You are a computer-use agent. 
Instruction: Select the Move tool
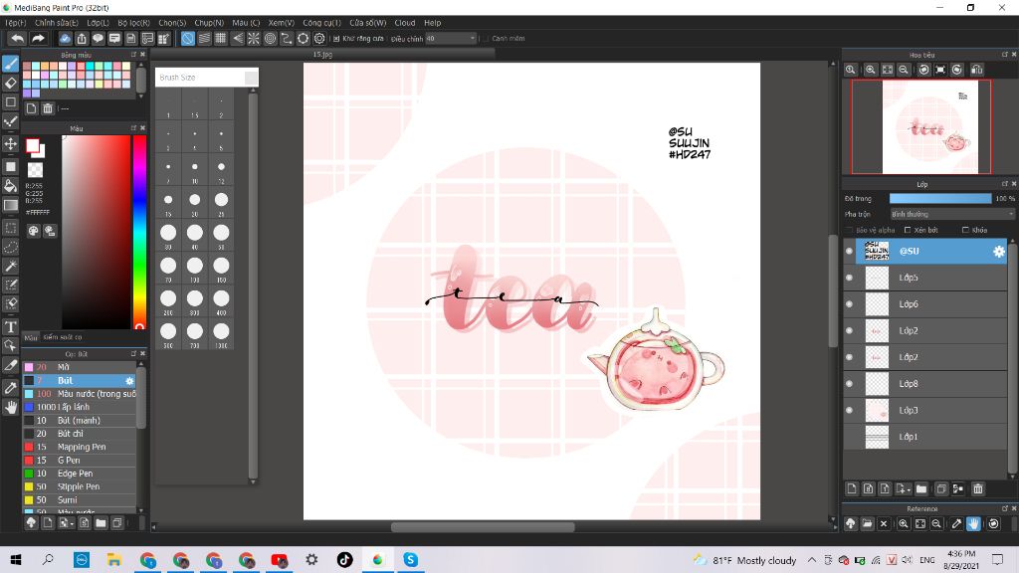pyautogui.click(x=10, y=144)
